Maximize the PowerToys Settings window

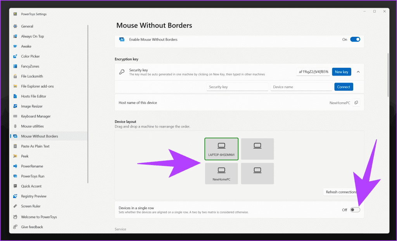[375, 11]
